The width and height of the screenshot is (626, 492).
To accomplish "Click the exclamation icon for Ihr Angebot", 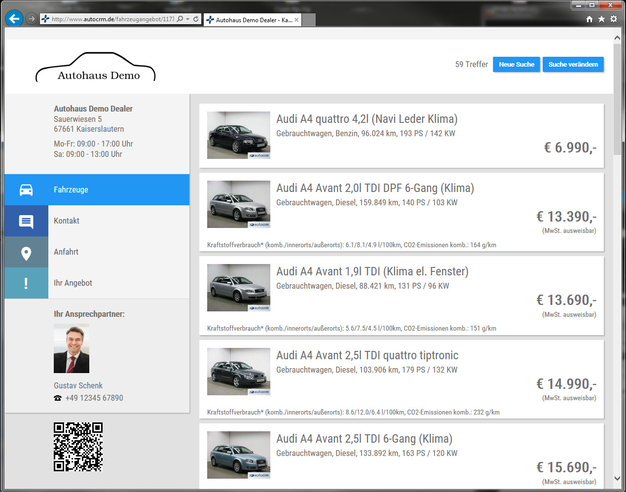I will (26, 283).
